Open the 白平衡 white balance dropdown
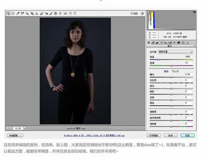This screenshot has width=202, height=161. [175, 52]
